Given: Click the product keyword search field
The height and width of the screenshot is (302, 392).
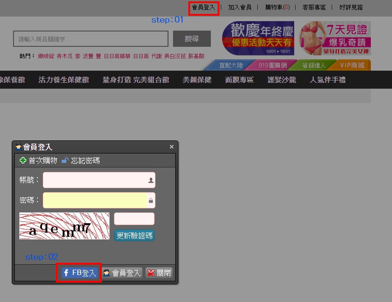Looking at the screenshot, I should [x=91, y=39].
